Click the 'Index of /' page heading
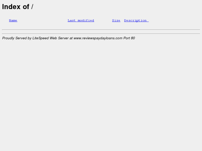 [x=18, y=7]
